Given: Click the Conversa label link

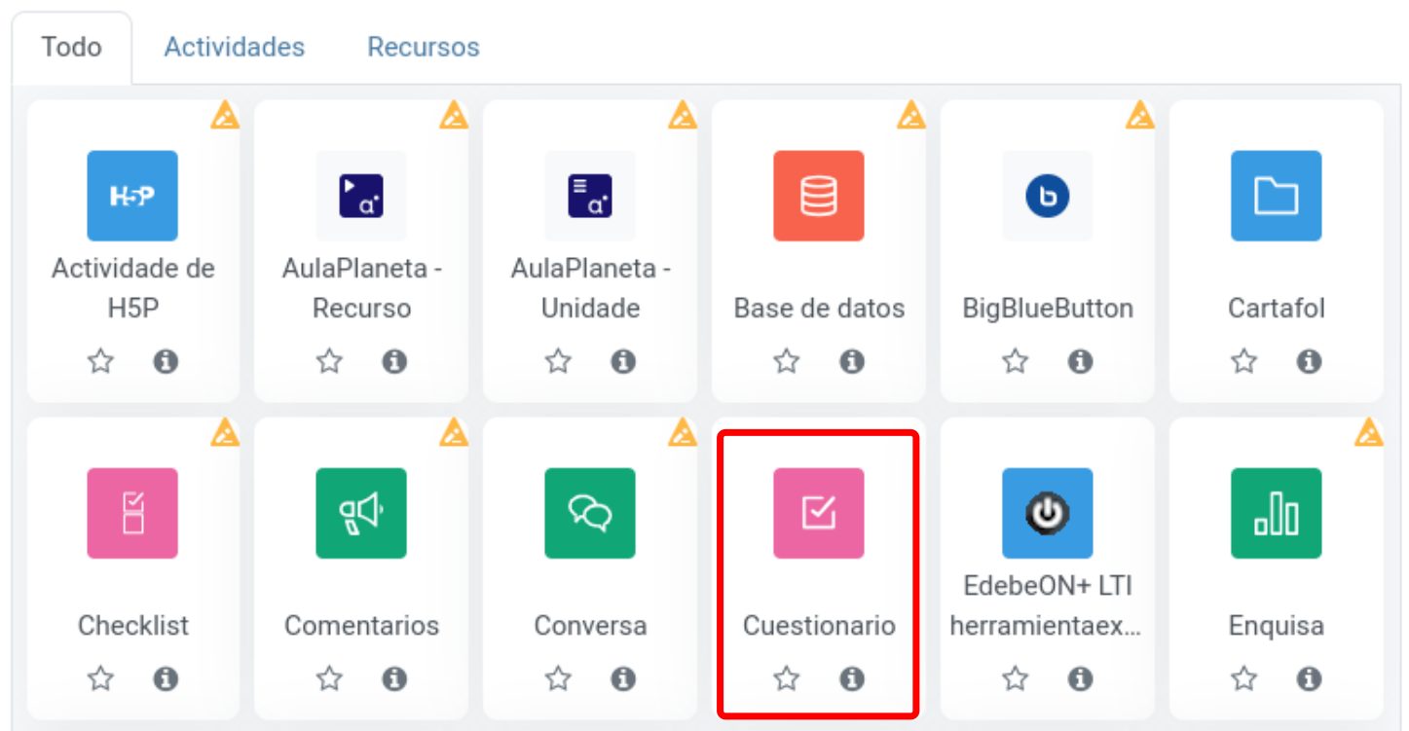Looking at the screenshot, I should [x=590, y=625].
